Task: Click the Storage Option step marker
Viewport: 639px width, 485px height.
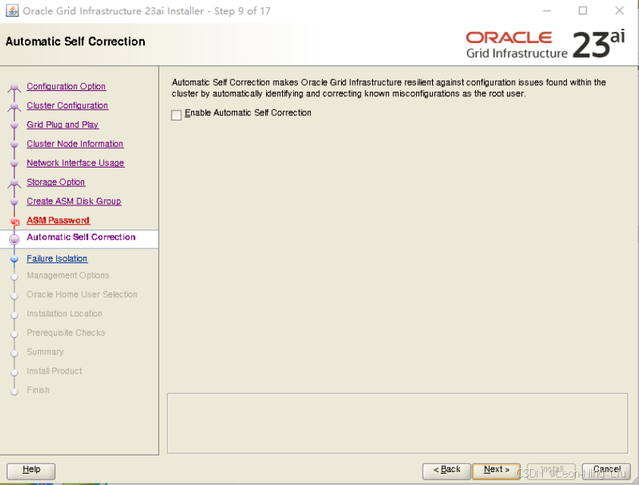Action: click(x=14, y=183)
